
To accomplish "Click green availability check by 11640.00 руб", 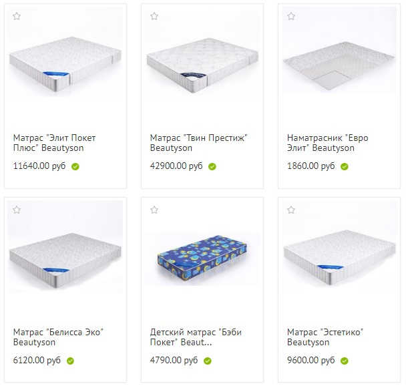I will click(x=75, y=166).
